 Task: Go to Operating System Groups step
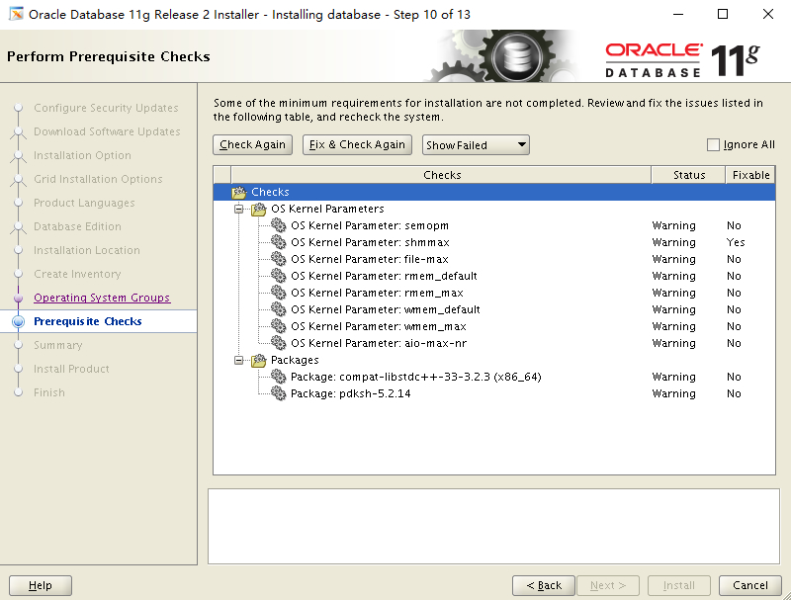(102, 298)
